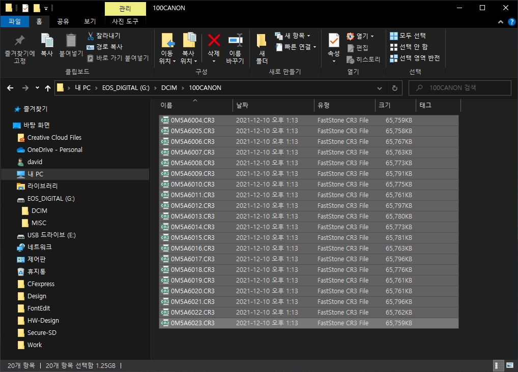Click the 새 폴더 (New folder) icon
The height and width of the screenshot is (372, 518).
tap(262, 41)
